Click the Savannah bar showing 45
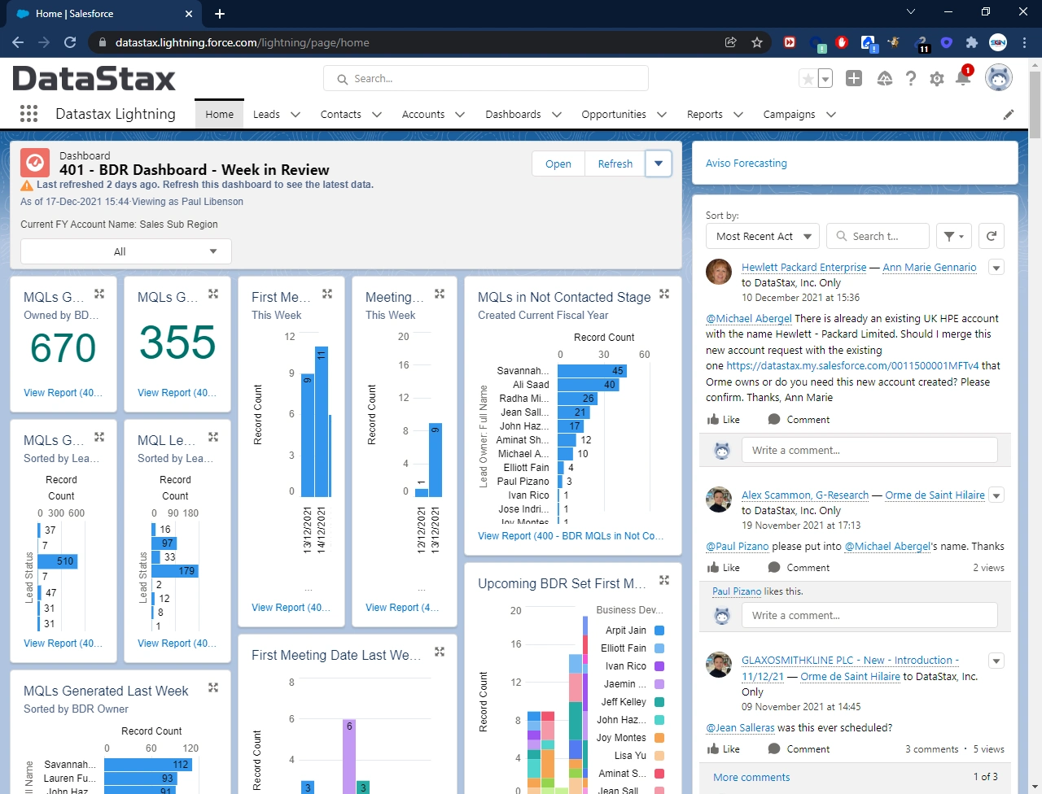Viewport: 1042px width, 794px height. click(x=592, y=371)
